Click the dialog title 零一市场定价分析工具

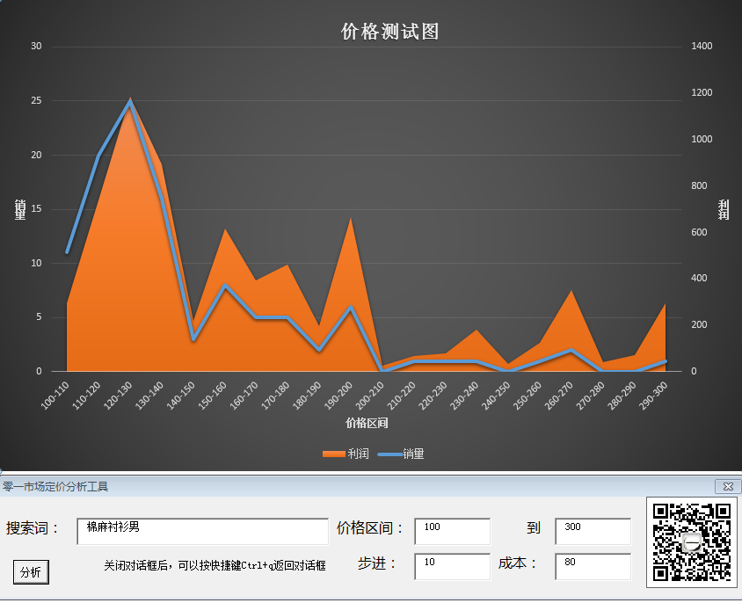(x=55, y=487)
